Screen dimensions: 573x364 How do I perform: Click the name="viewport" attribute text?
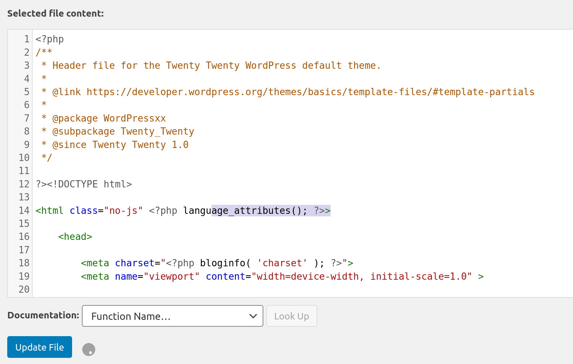pyautogui.click(x=157, y=276)
